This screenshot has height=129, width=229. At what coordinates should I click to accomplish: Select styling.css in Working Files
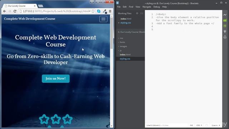126,23
